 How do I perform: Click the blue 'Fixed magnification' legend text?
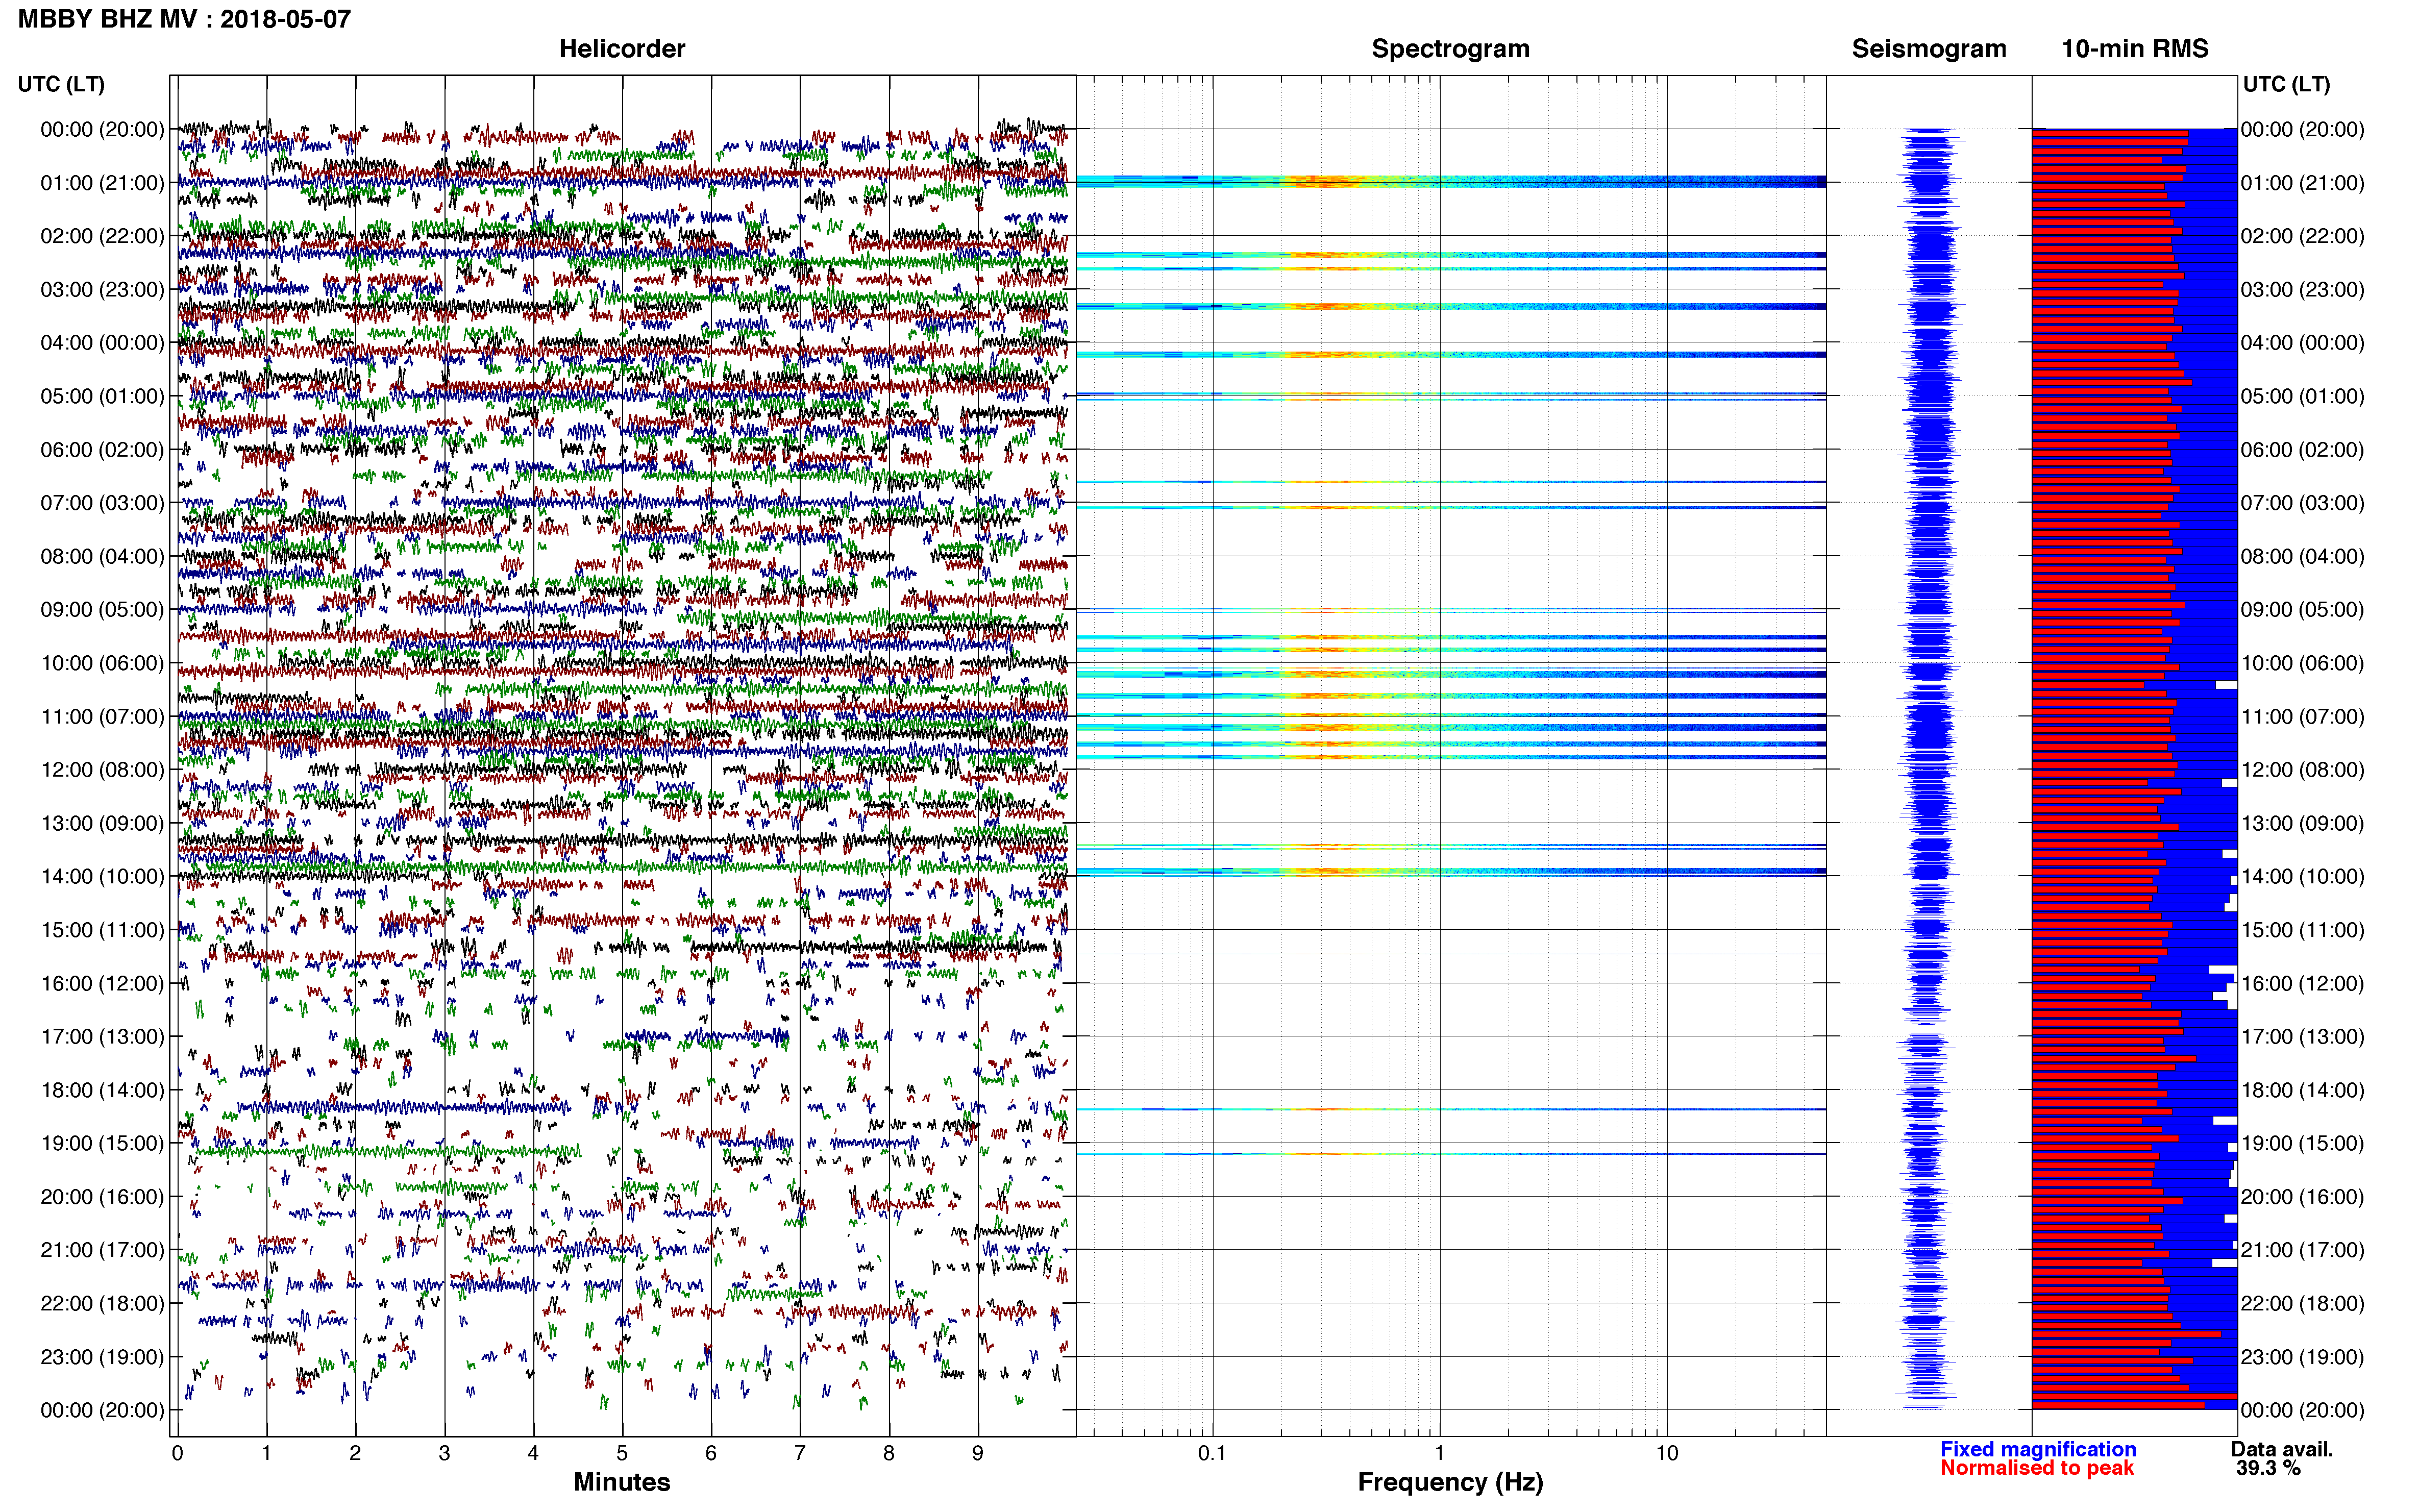pyautogui.click(x=2038, y=1449)
